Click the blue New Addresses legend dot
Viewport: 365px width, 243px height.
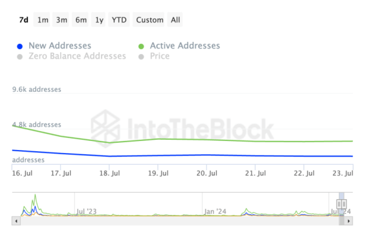click(20, 46)
